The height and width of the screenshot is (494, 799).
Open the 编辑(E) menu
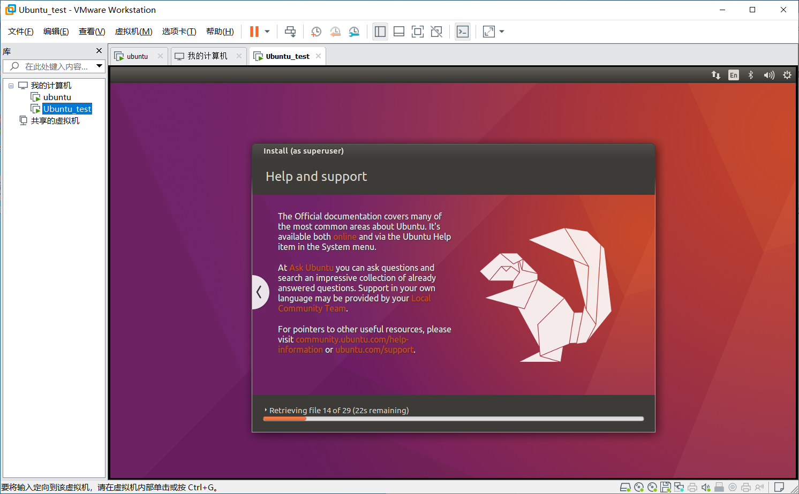pyautogui.click(x=56, y=32)
